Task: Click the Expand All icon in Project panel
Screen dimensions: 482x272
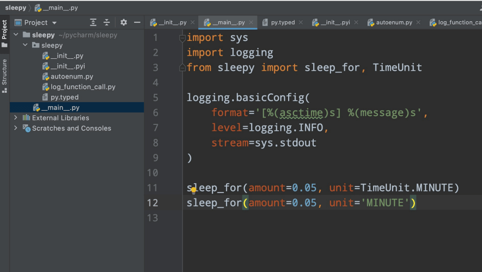Action: click(x=93, y=23)
